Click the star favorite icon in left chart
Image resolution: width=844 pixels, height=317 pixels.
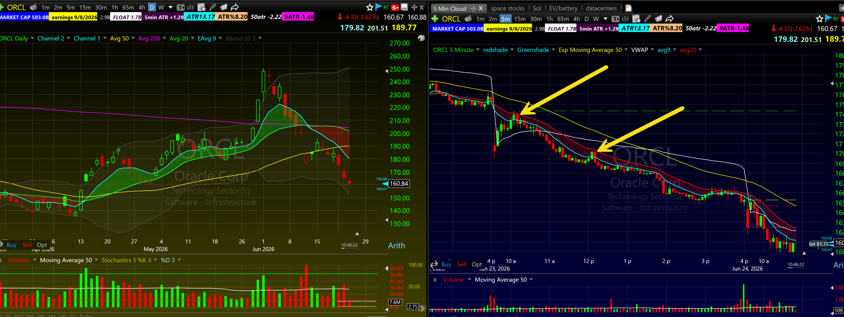pyautogui.click(x=370, y=7)
